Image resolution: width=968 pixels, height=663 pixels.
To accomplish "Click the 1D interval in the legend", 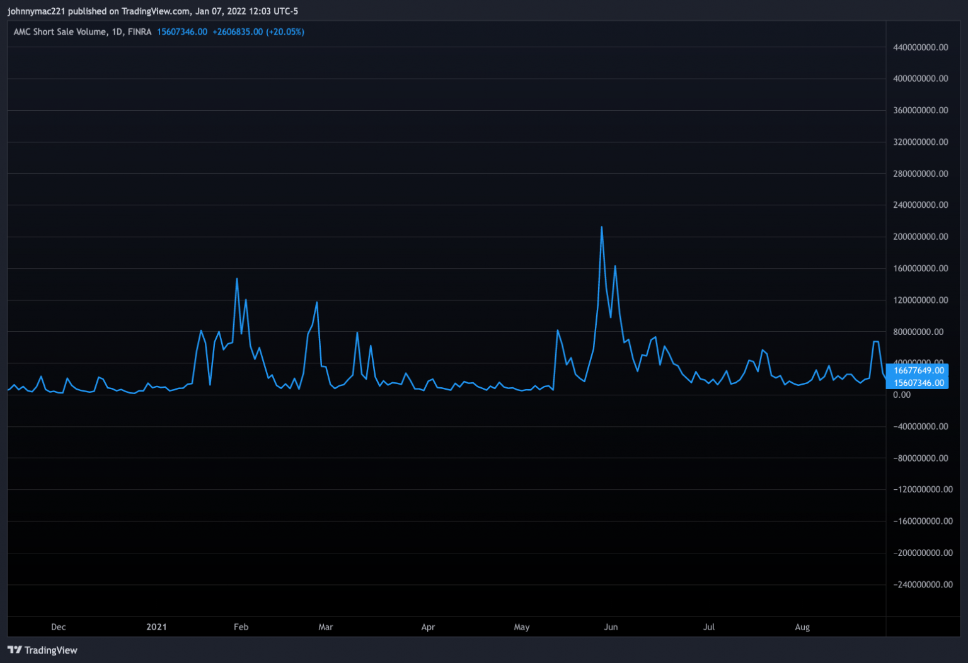I will (117, 32).
